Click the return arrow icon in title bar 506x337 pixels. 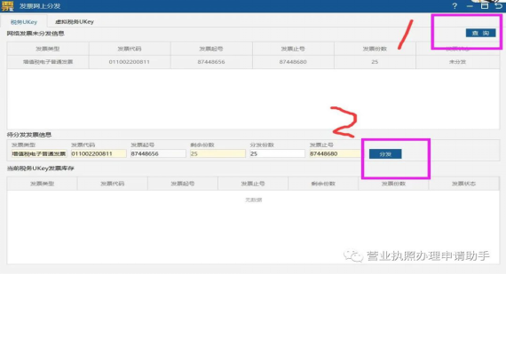[x=499, y=5]
